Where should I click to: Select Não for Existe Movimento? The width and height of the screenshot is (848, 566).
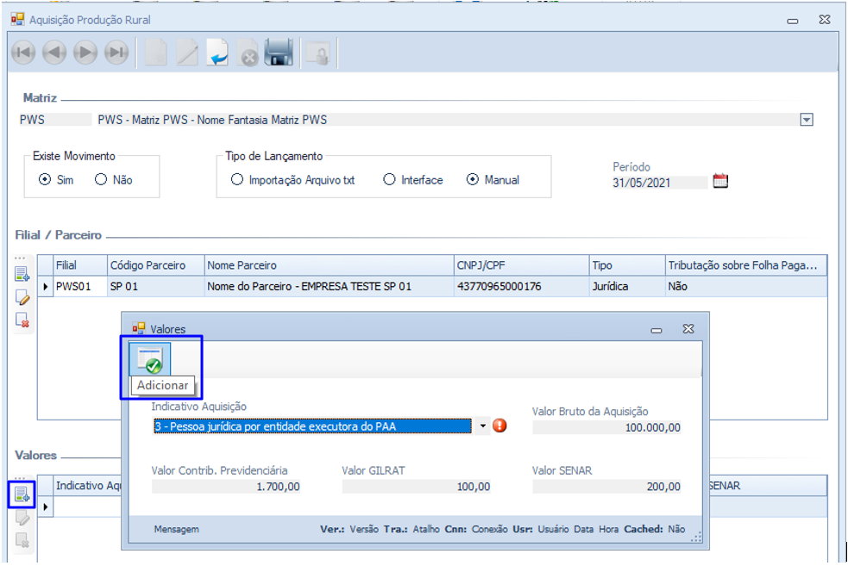(x=101, y=179)
